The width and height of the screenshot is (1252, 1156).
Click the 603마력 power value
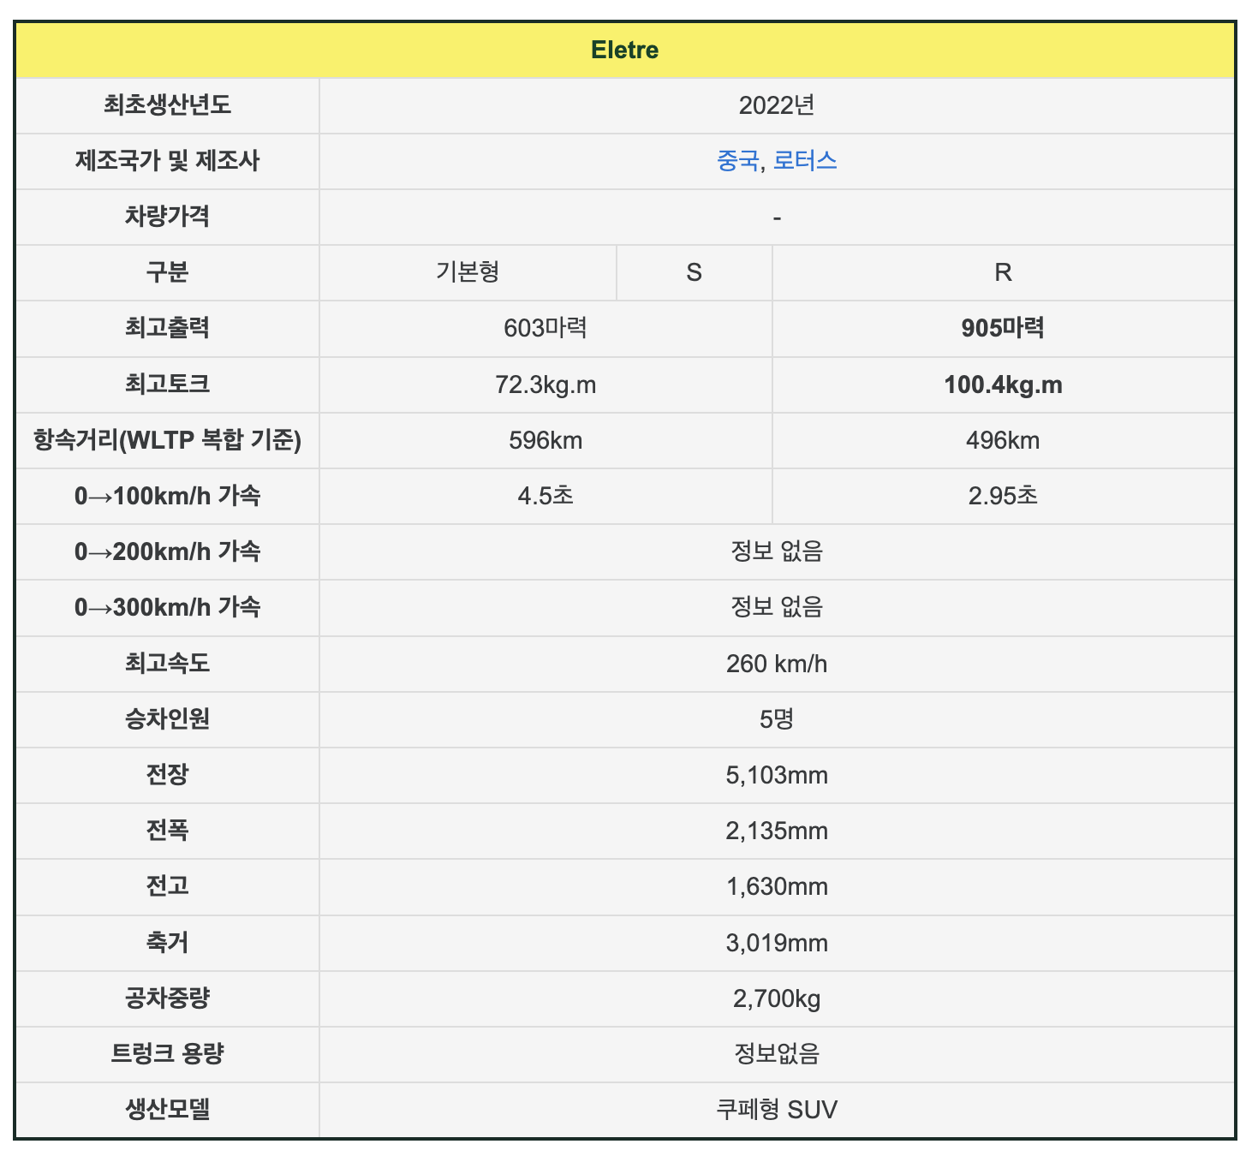click(546, 328)
